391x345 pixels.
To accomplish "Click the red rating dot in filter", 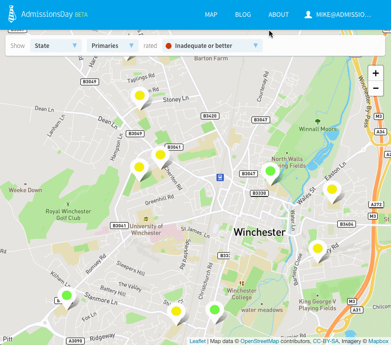I will (169, 46).
